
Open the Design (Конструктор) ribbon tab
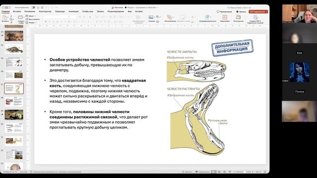(x=45, y=11)
